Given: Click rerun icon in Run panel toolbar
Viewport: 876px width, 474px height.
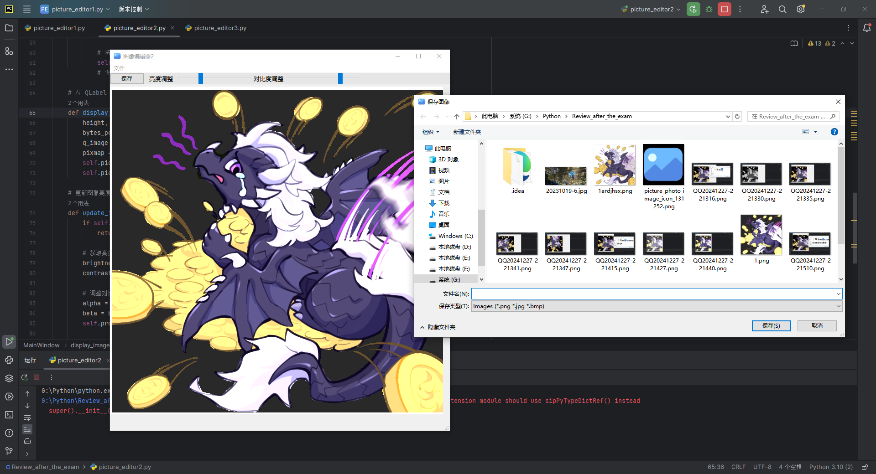Looking at the screenshot, I should pos(25,377).
